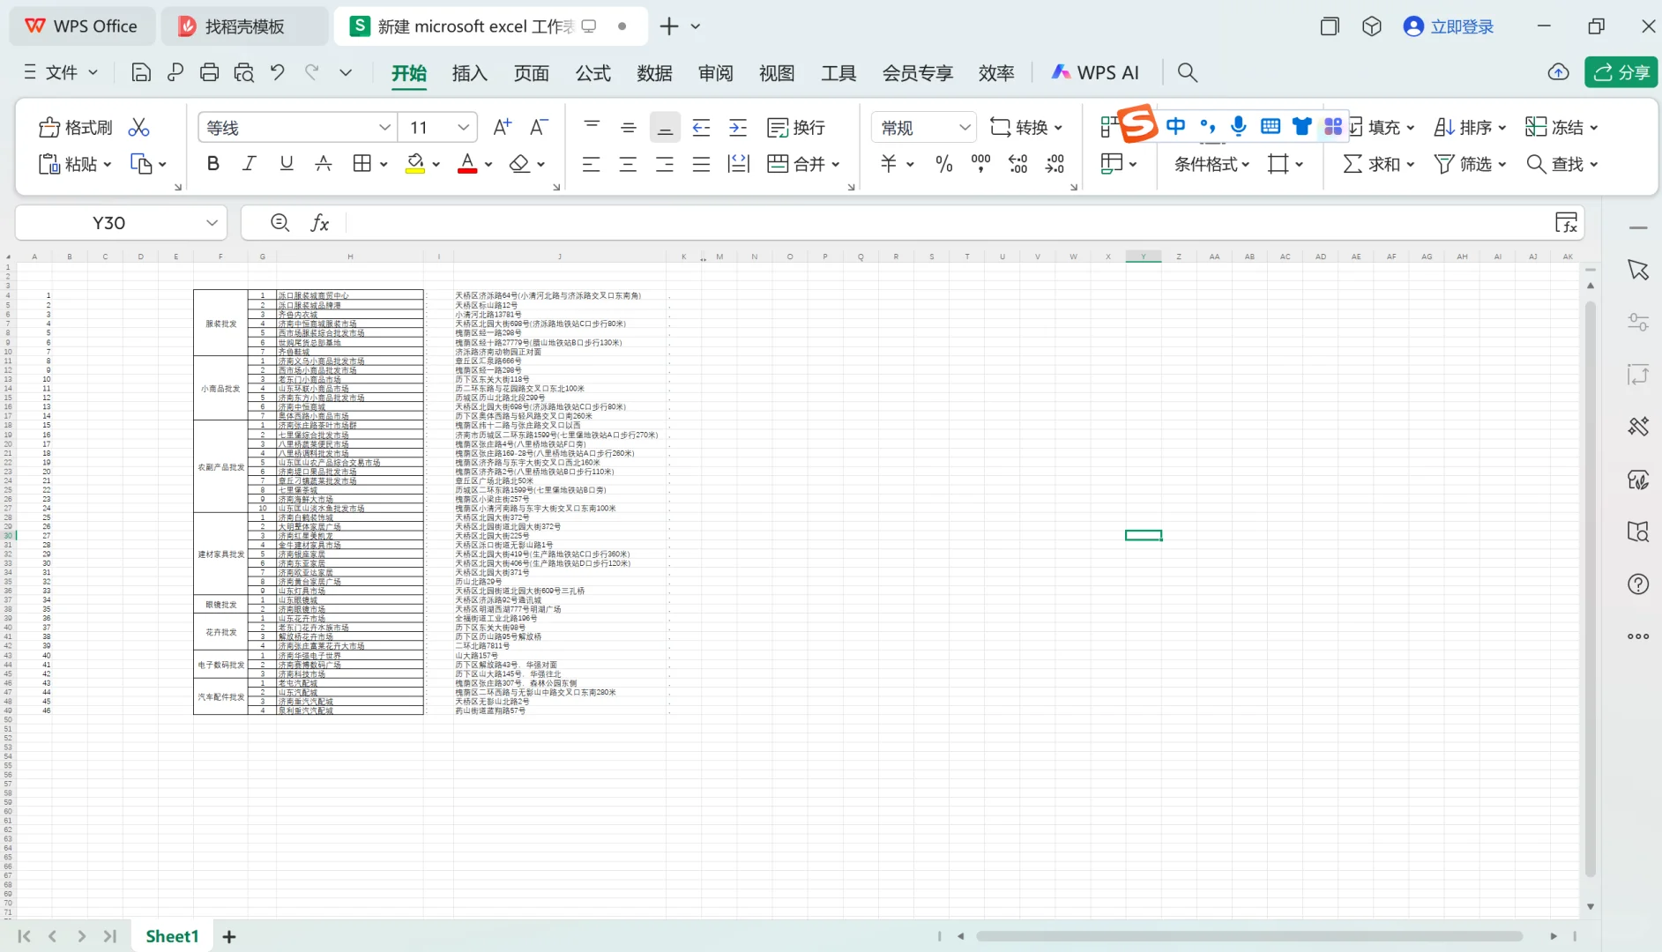This screenshot has height=952, width=1662.
Task: Expand the font color dropdown arrow
Action: pos(488,165)
